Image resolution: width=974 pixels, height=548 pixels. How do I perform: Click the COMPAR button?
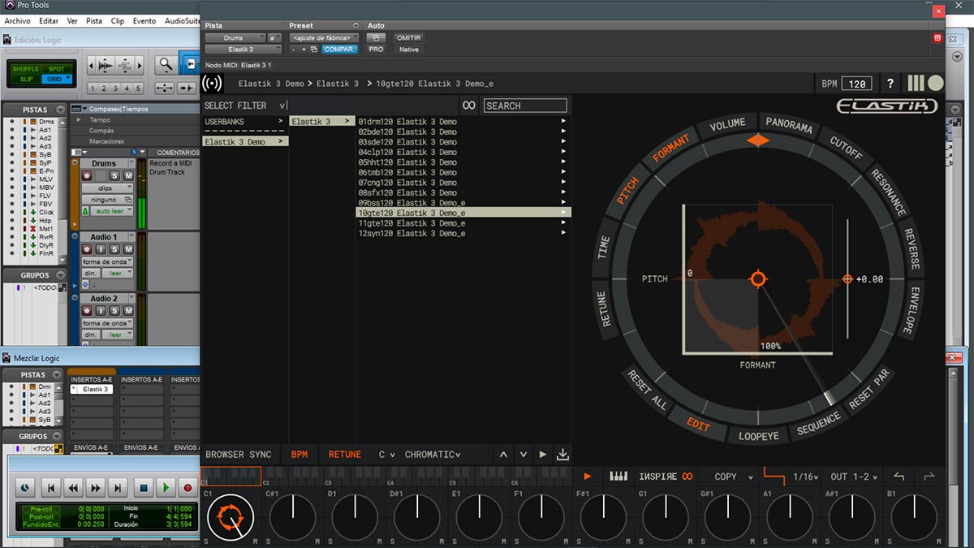click(x=339, y=50)
